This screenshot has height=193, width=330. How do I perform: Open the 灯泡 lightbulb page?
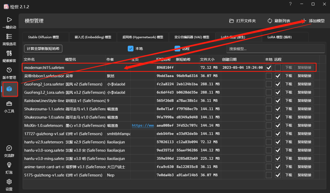click(x=9, y=168)
